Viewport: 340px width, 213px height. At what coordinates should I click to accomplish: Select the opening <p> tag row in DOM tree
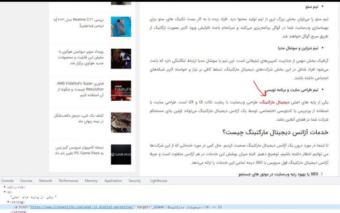click(9, 192)
